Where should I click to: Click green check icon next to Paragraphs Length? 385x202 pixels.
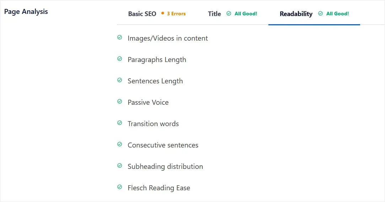click(119, 59)
